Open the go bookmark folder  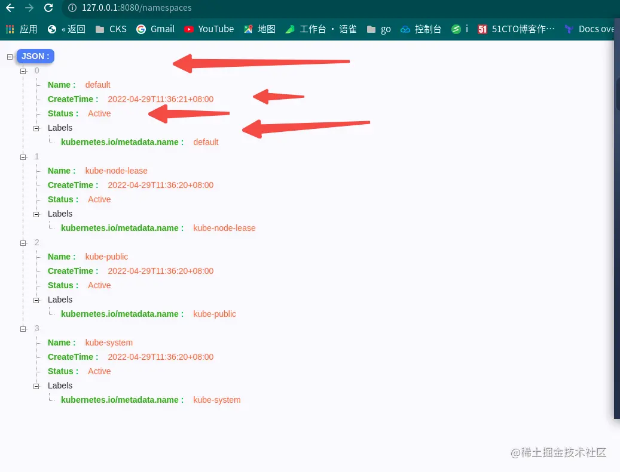(379, 29)
